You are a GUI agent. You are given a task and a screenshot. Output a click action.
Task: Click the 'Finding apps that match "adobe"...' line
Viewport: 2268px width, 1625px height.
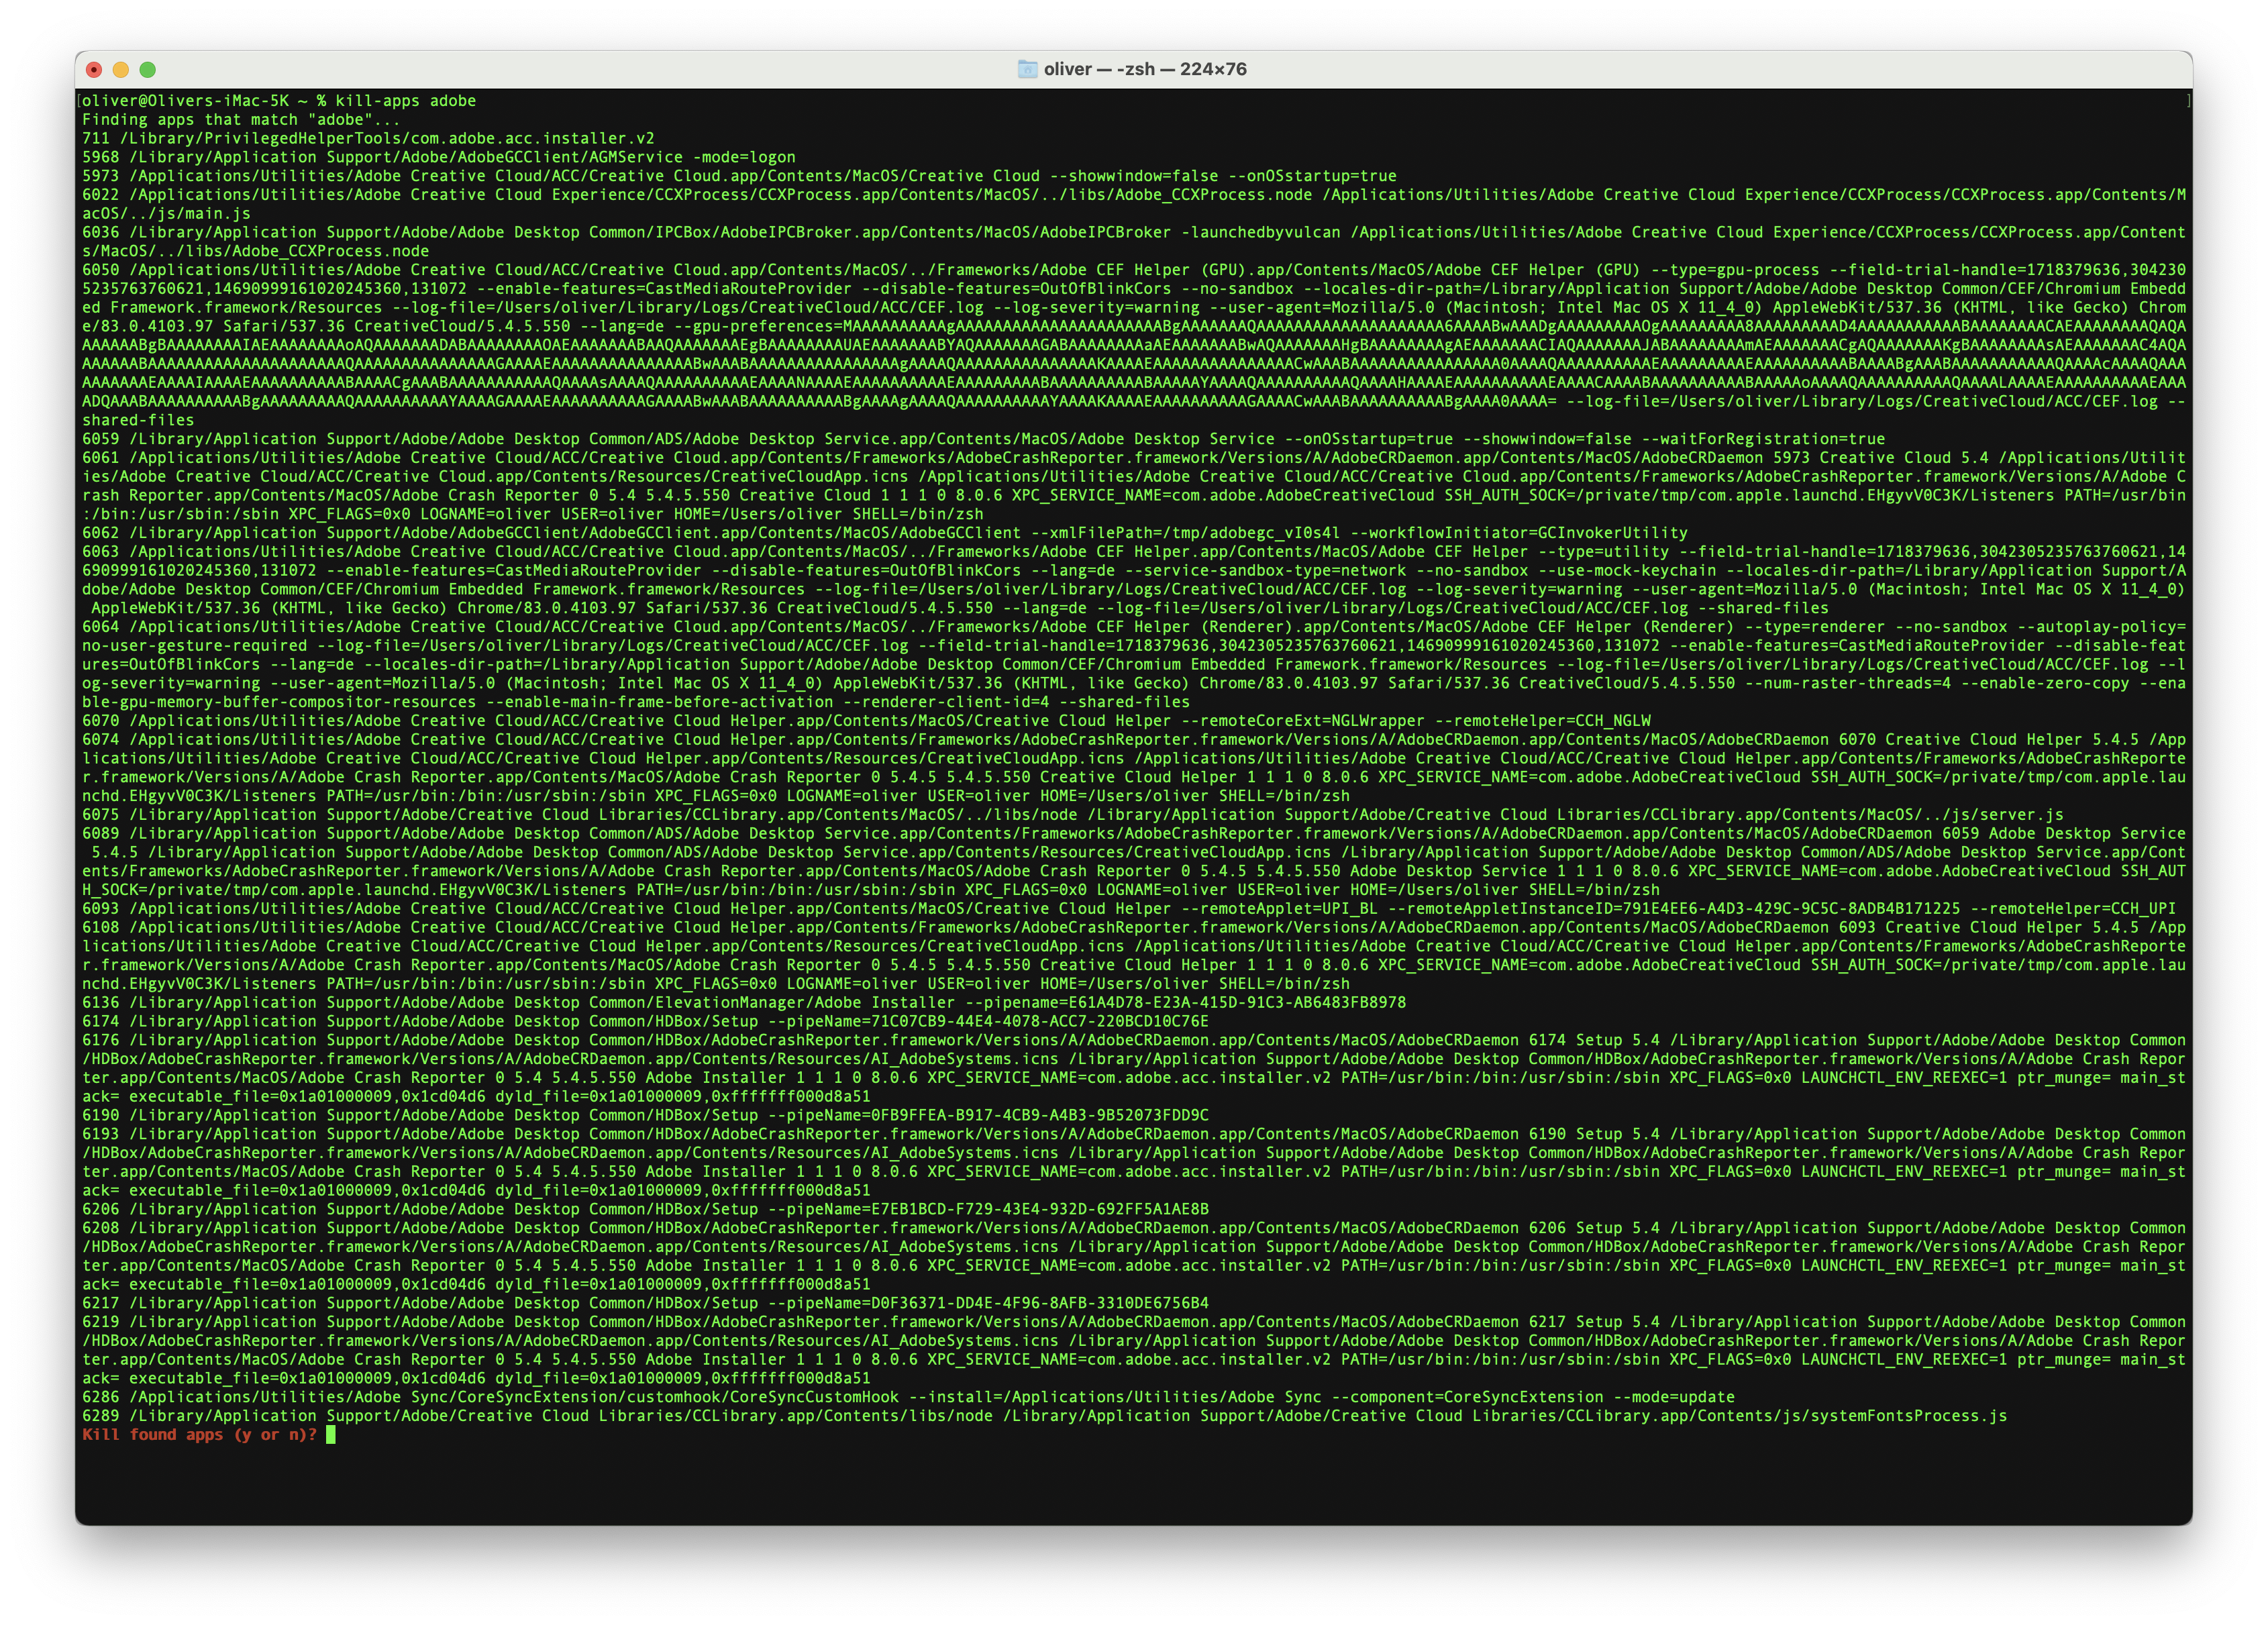(x=240, y=119)
